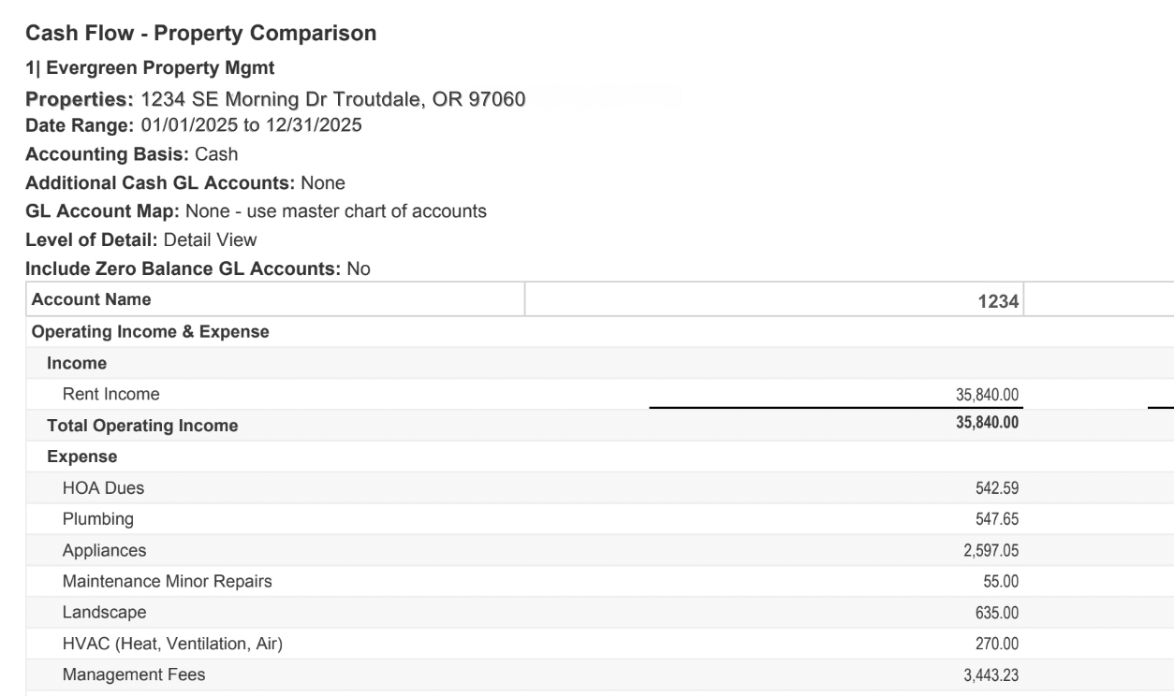The image size is (1174, 696).
Task: Click the Appliances amount 2,597.05
Action: [x=991, y=550]
